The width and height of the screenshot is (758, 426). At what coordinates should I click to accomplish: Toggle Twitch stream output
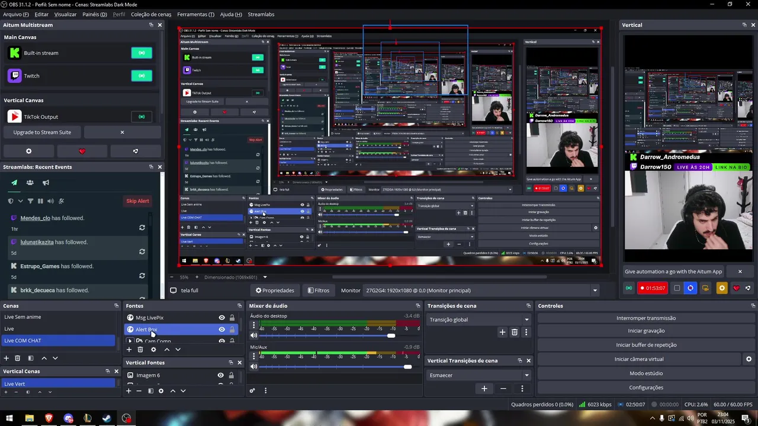[142, 76]
